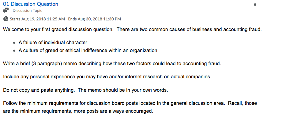Image resolution: width=282 pixels, height=117 pixels.
Task: Click the more posts are always encouraged line
Action: (78, 111)
